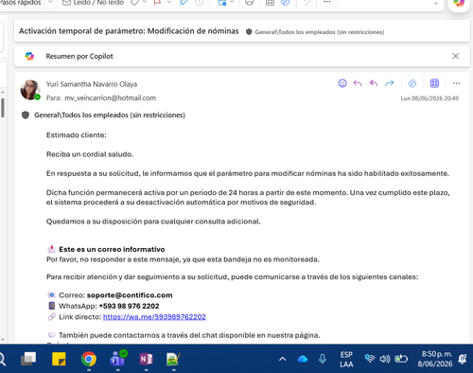Open more message actions ellipsis in header

(456, 83)
